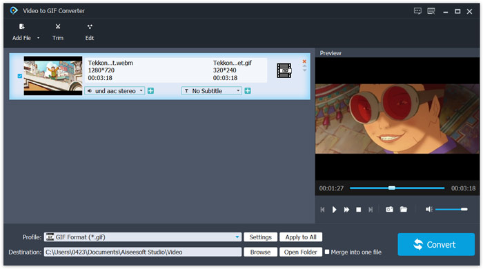Image resolution: width=483 pixels, height=269 pixels.
Task: Open profile Settings
Action: coord(261,237)
